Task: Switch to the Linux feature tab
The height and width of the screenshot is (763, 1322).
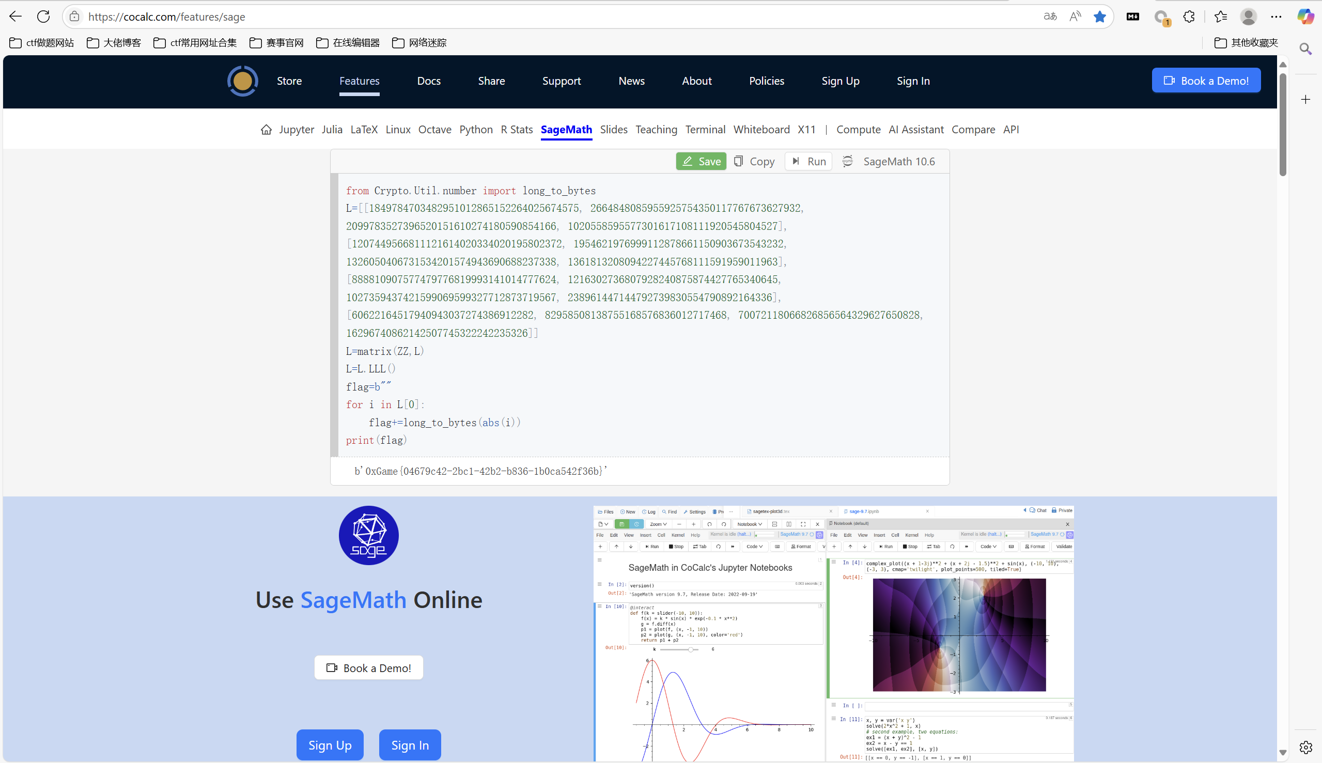Action: coord(398,130)
